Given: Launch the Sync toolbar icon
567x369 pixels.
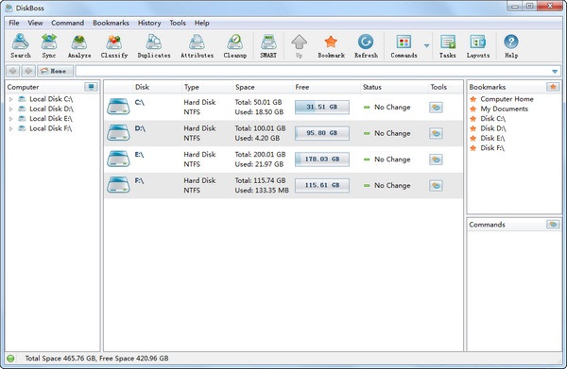Looking at the screenshot, I should [49, 46].
